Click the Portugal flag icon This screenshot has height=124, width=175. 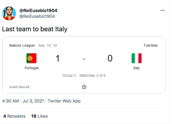pos(31,58)
